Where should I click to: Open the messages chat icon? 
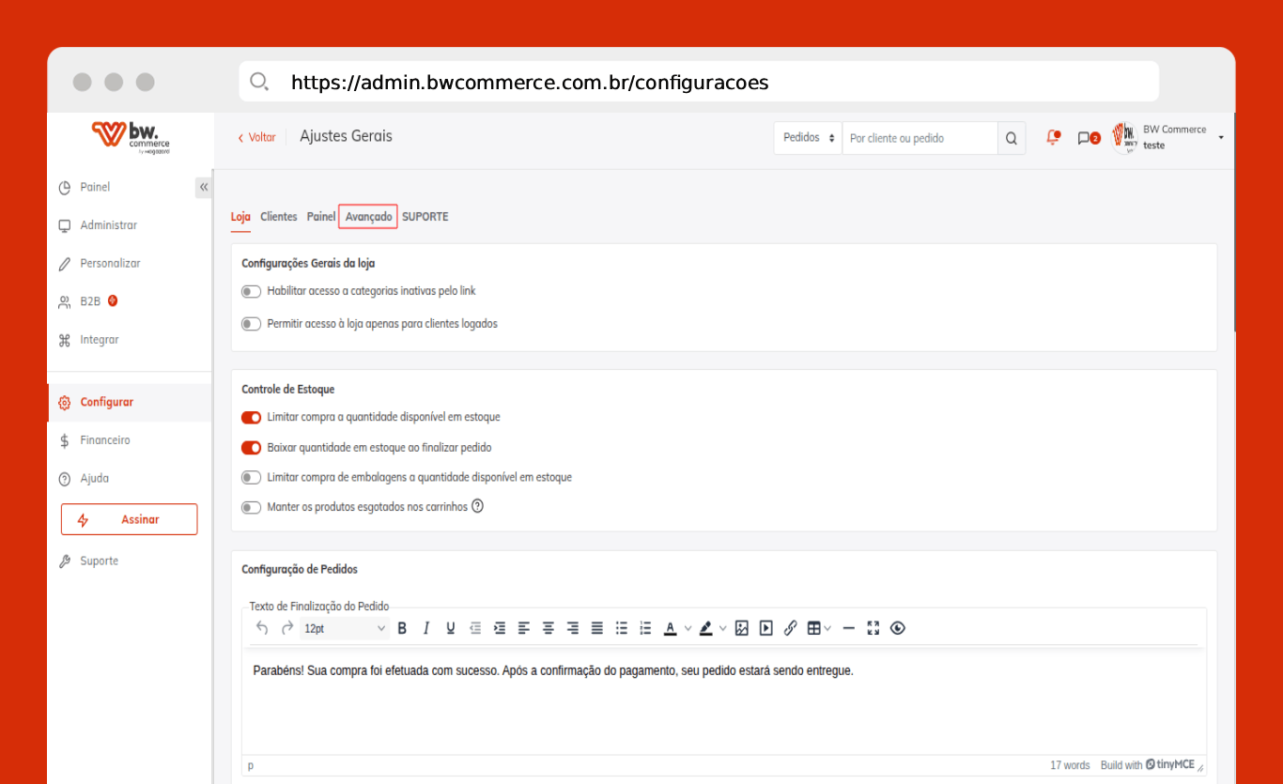tap(1088, 138)
